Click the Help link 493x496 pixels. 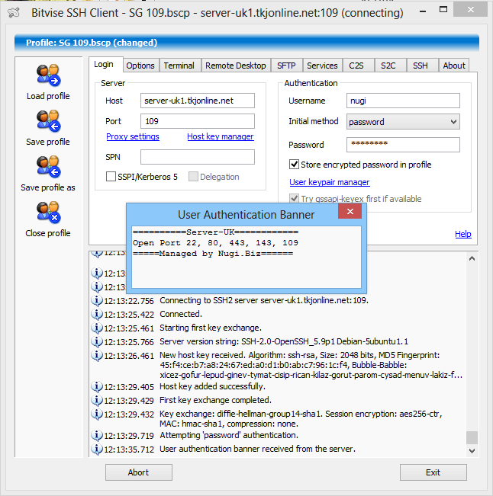click(463, 234)
